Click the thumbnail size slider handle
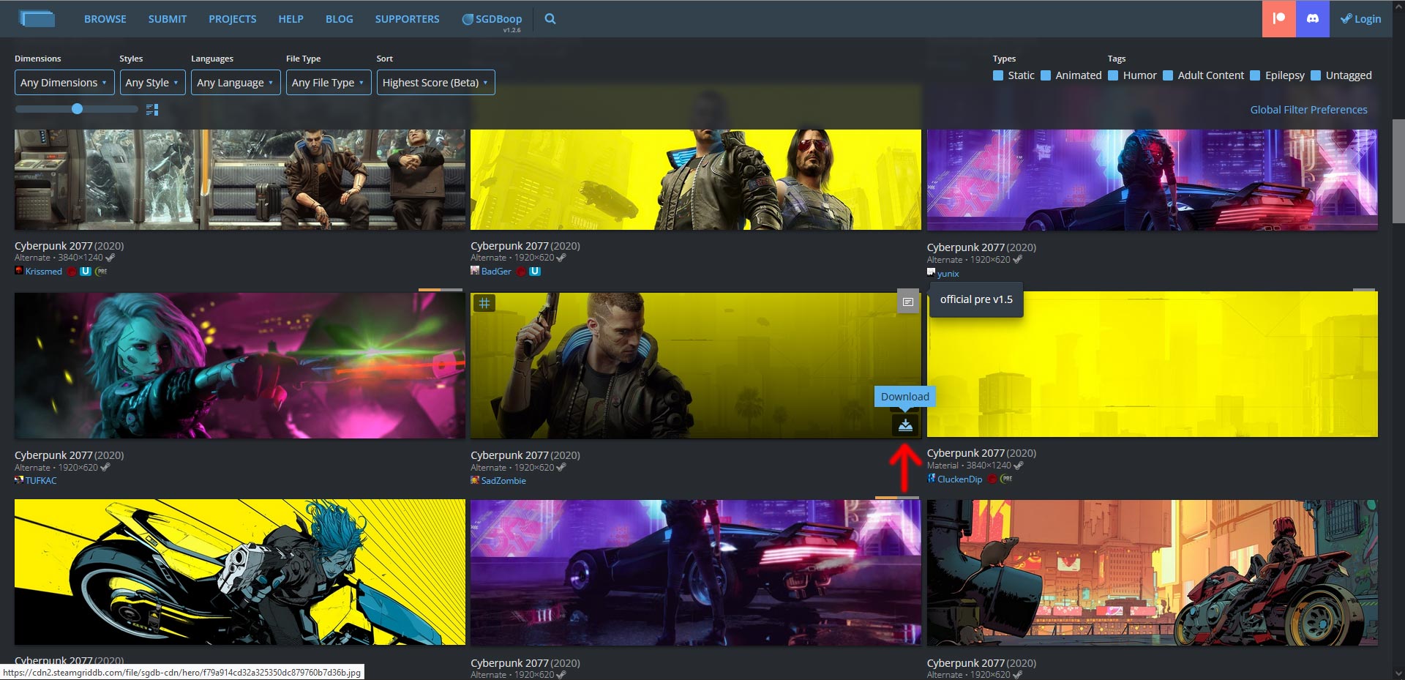The height and width of the screenshot is (680, 1405). 77,109
